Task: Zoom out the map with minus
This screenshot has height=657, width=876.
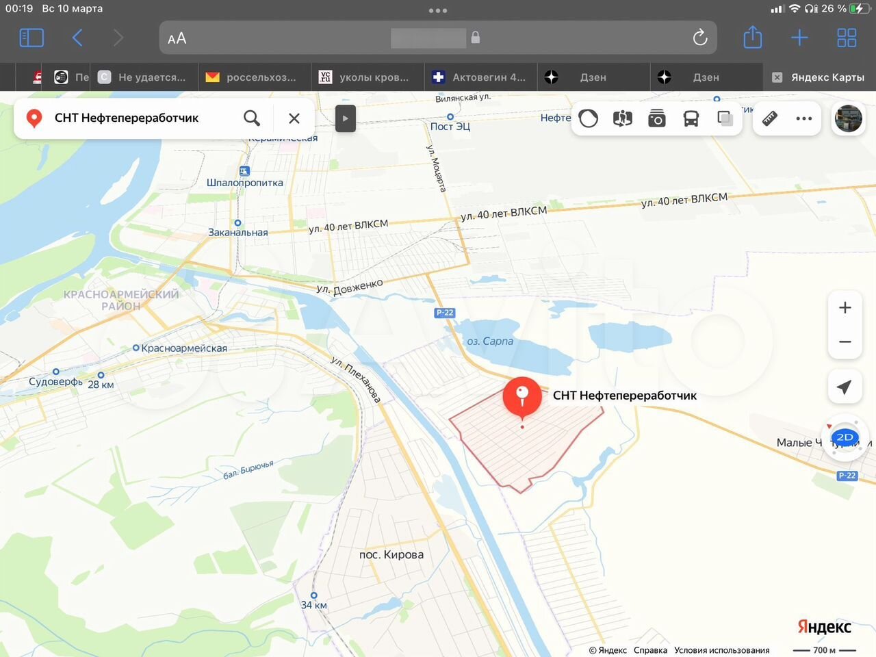Action: (845, 342)
